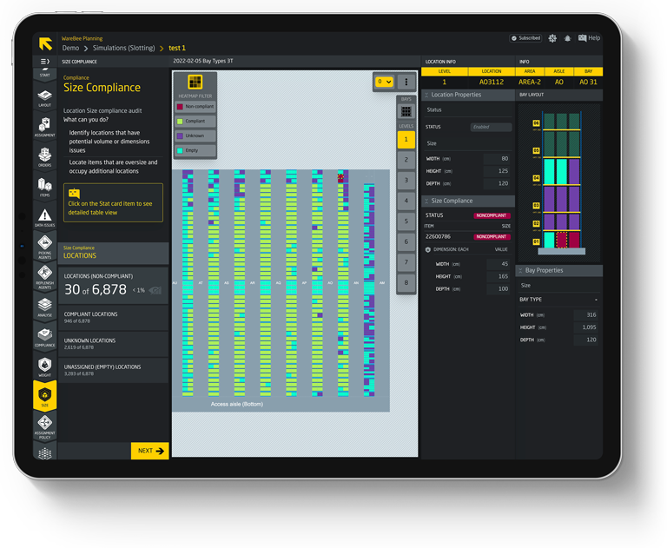The width and height of the screenshot is (667, 548).
Task: Click the NEXT button
Action: pos(150,451)
